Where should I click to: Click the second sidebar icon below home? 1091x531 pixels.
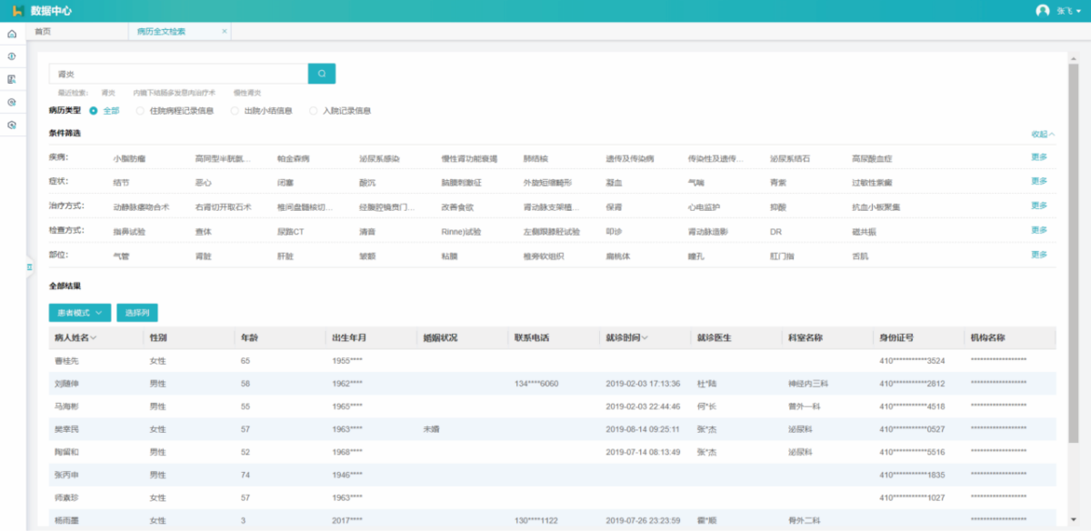coord(12,56)
